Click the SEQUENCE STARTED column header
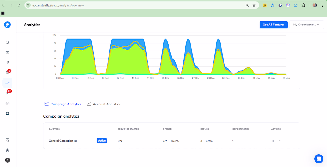 pos(128,129)
